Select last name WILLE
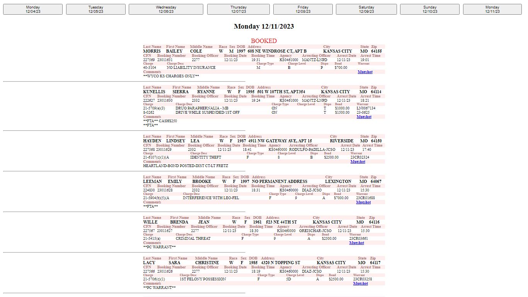Viewport: 528px width, 297px height. [x=150, y=222]
